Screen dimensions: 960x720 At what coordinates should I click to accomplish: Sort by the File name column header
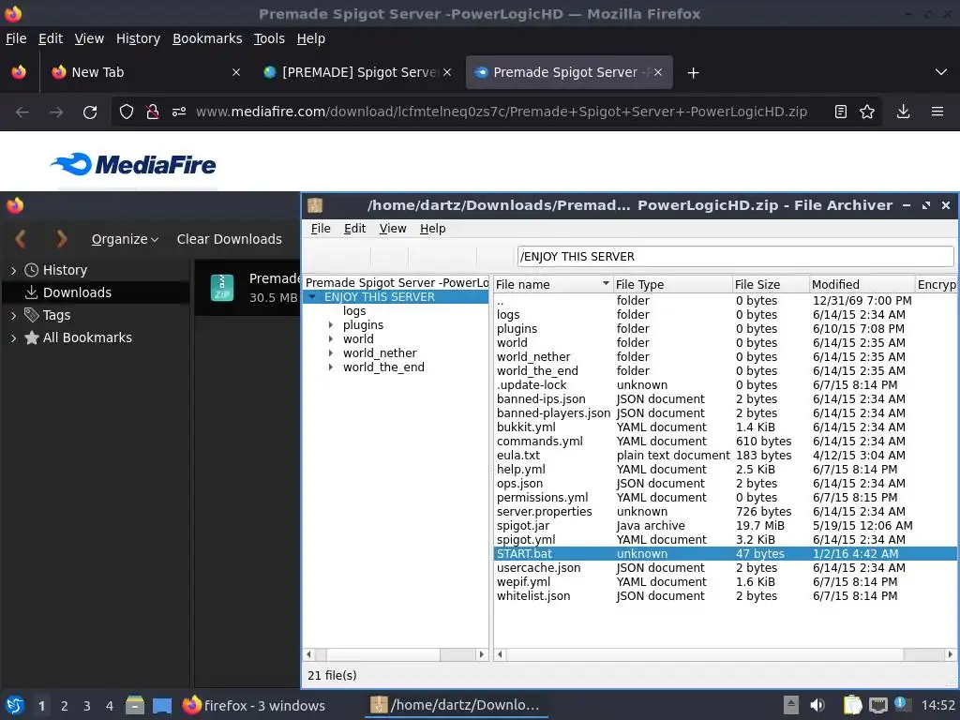coord(553,284)
